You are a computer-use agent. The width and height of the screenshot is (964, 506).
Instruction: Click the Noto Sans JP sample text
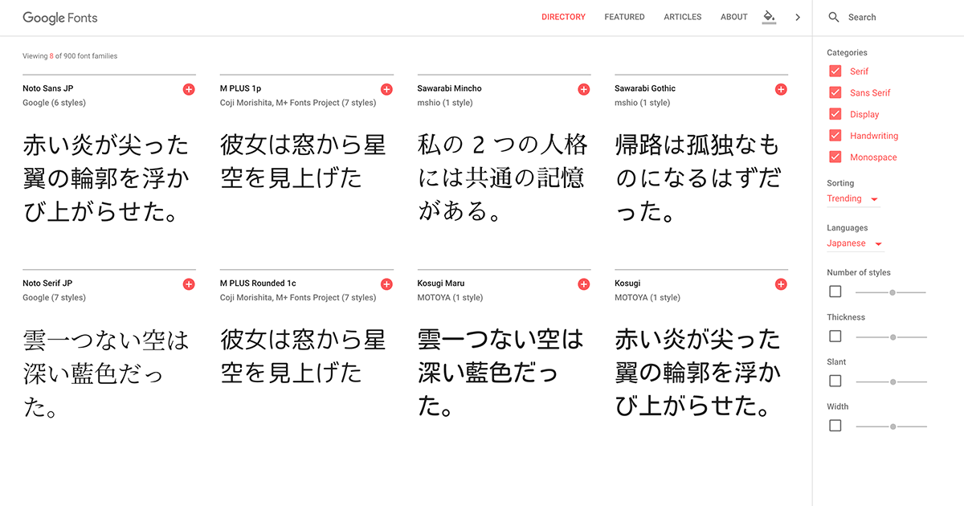pyautogui.click(x=106, y=179)
